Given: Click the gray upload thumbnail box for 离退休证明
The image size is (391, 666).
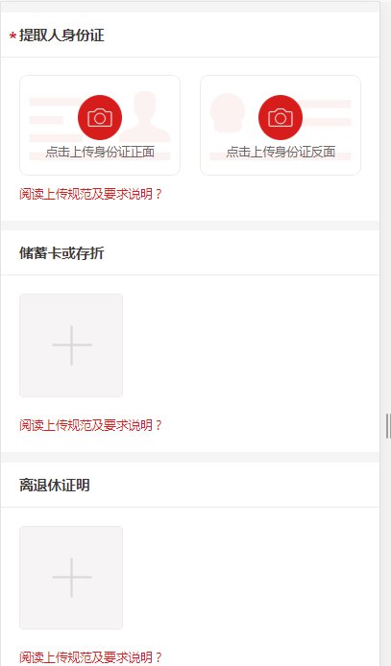Looking at the screenshot, I should 71,578.
